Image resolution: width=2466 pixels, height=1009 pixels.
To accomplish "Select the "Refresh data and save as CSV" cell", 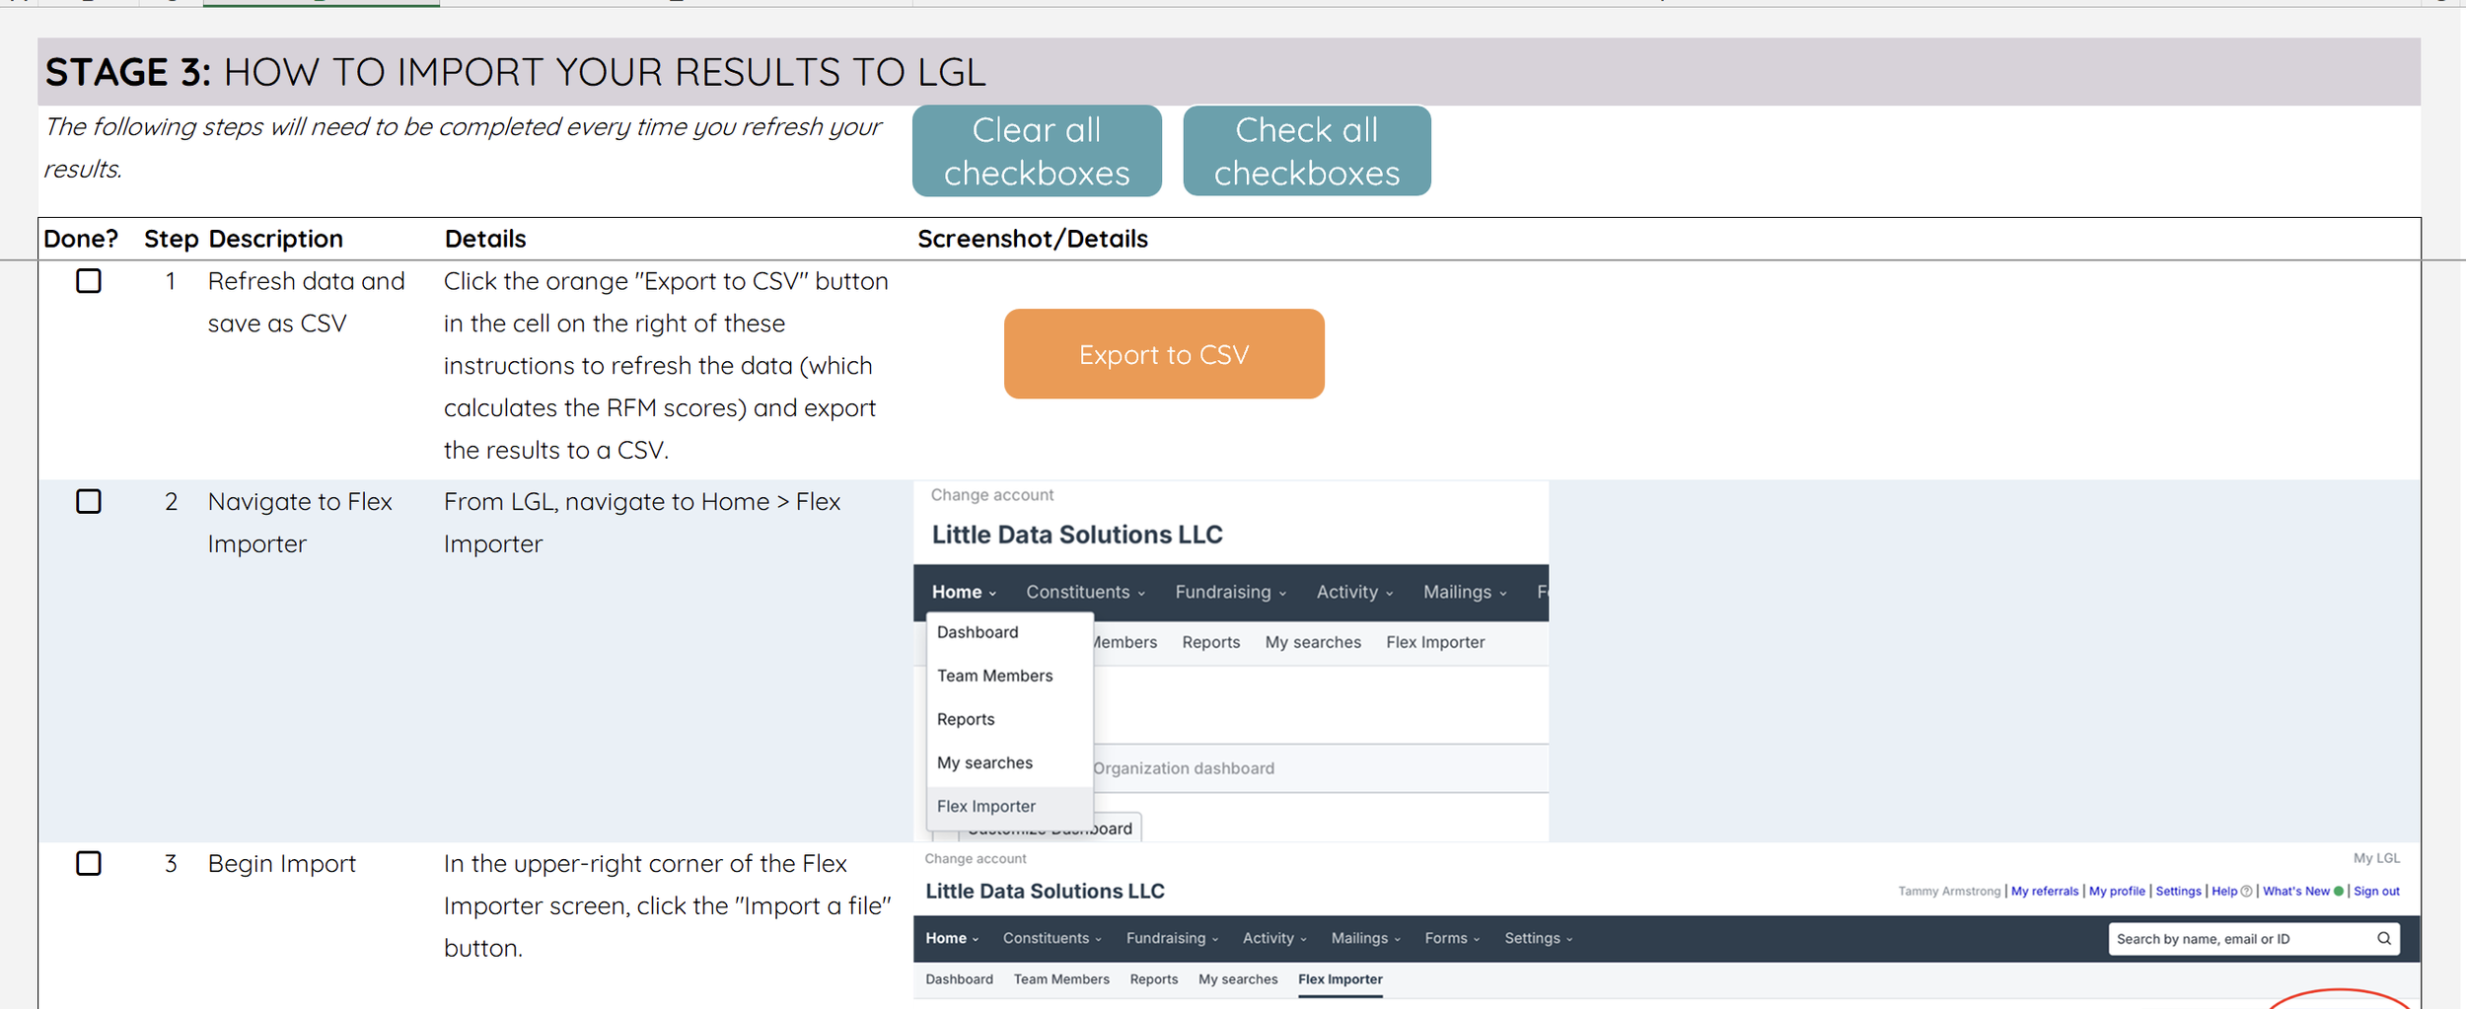I will pos(321,370).
